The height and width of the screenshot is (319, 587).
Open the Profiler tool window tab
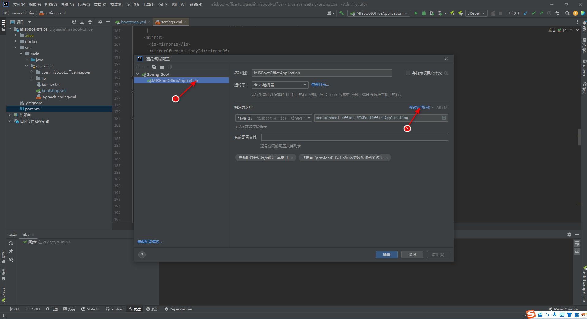(114, 309)
